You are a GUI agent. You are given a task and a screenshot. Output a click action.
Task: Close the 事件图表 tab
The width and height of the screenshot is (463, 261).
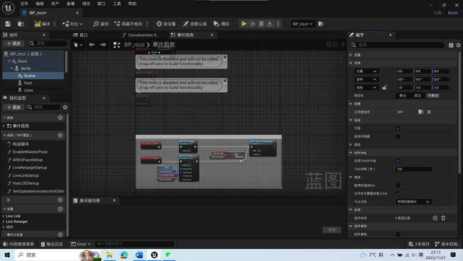tap(212, 35)
